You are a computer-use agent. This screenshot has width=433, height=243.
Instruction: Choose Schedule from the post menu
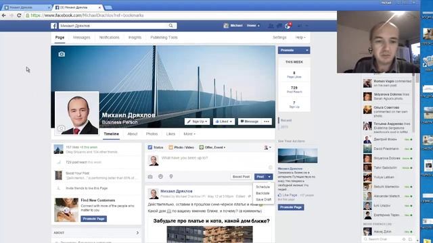point(263,187)
